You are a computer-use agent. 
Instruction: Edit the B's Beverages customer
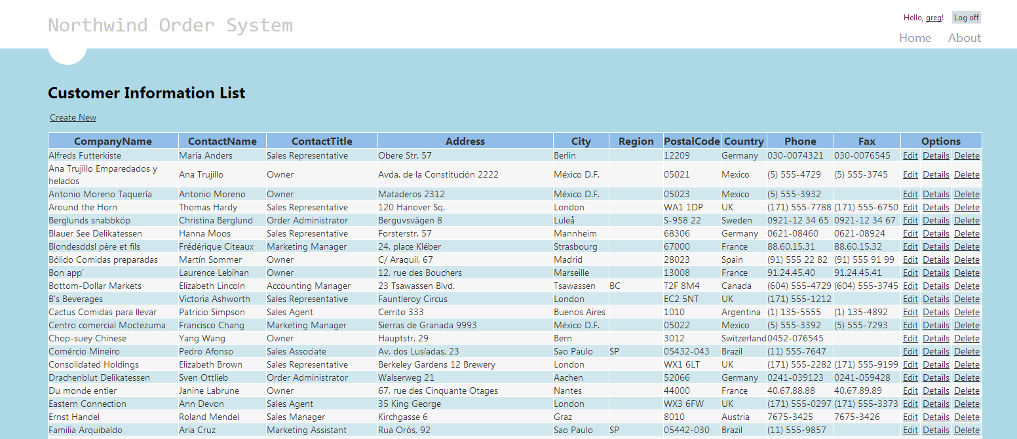pos(910,299)
